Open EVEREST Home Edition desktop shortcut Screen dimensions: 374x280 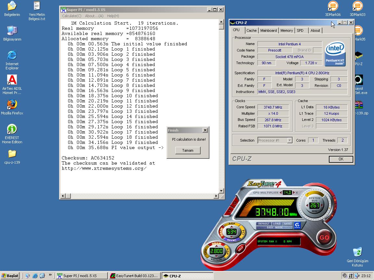(x=12, y=134)
